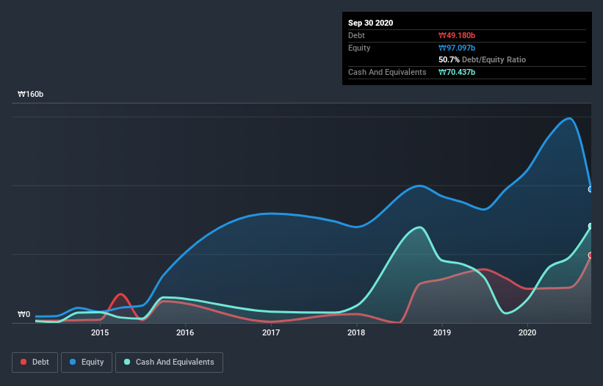Click the Cash And Equivalents tooltip label

387,72
